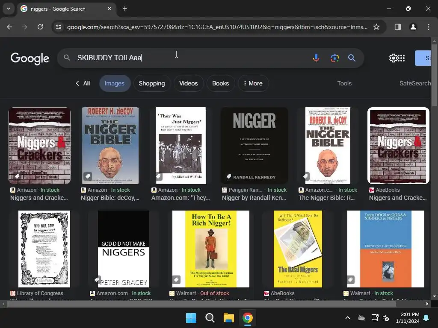Open the Peter Gracey book thumbnail
This screenshot has width=438, height=328.
(124, 249)
